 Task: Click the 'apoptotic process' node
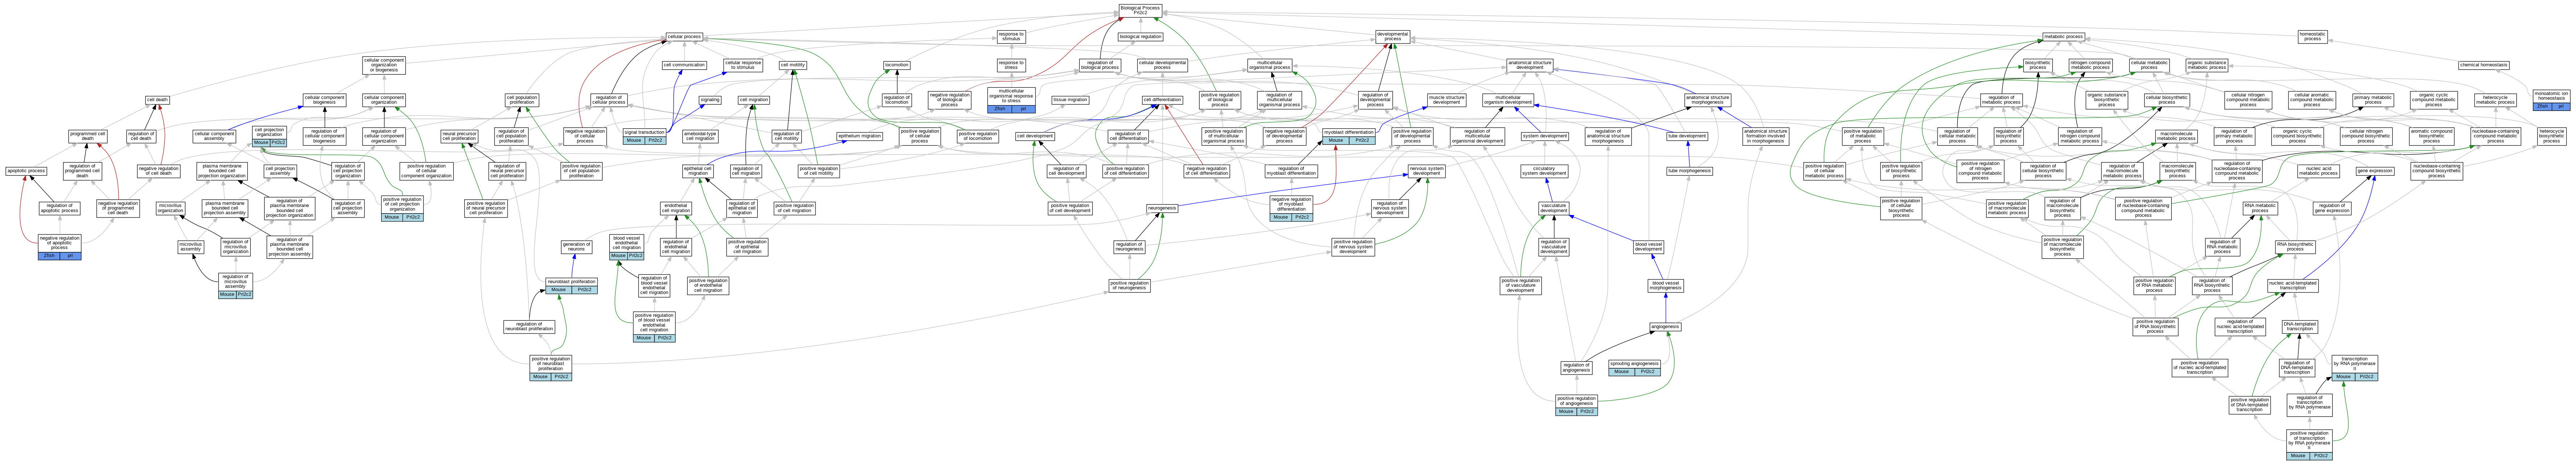pos(26,171)
